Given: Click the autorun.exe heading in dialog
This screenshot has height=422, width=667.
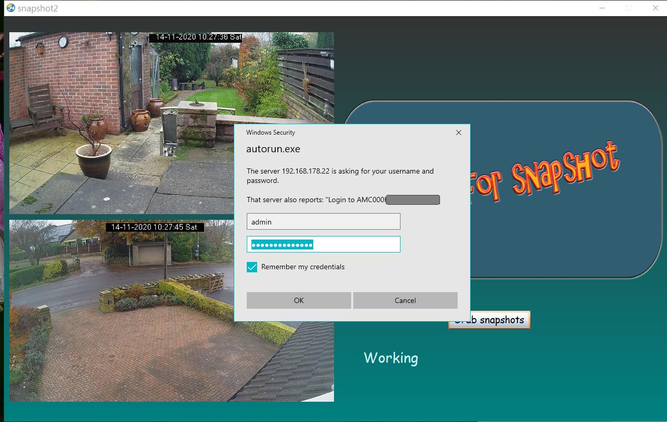Looking at the screenshot, I should pyautogui.click(x=273, y=149).
